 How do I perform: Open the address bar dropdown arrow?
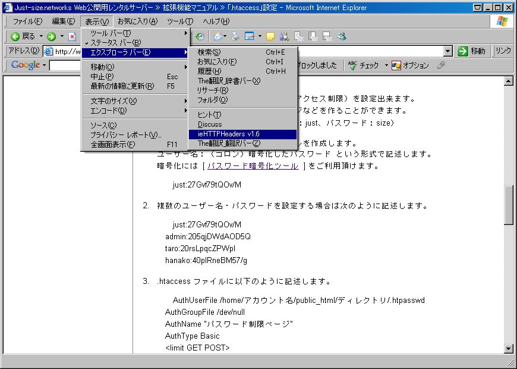pyautogui.click(x=447, y=51)
